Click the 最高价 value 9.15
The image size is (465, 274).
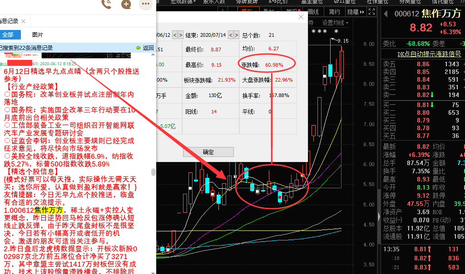216,65
